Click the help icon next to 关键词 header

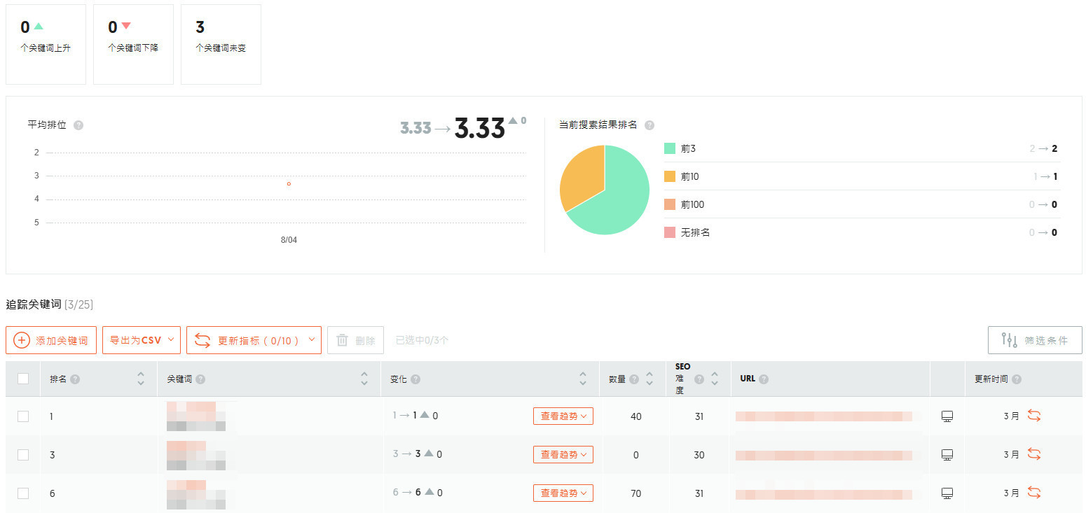[200, 379]
